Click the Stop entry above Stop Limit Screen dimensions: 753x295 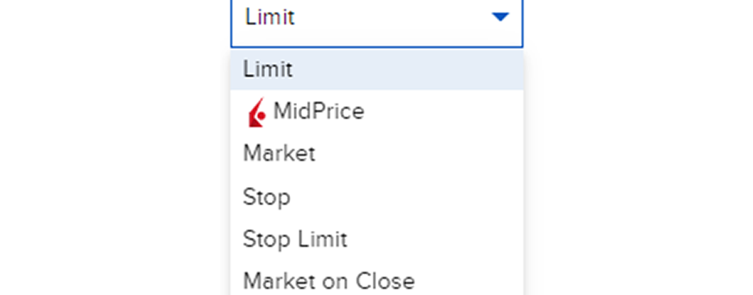point(266,197)
